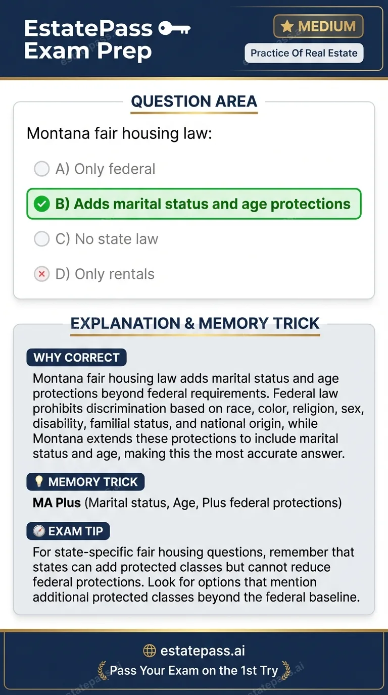Open the estatepass.ai website link
The height and width of the screenshot is (695, 388).
click(x=204, y=651)
